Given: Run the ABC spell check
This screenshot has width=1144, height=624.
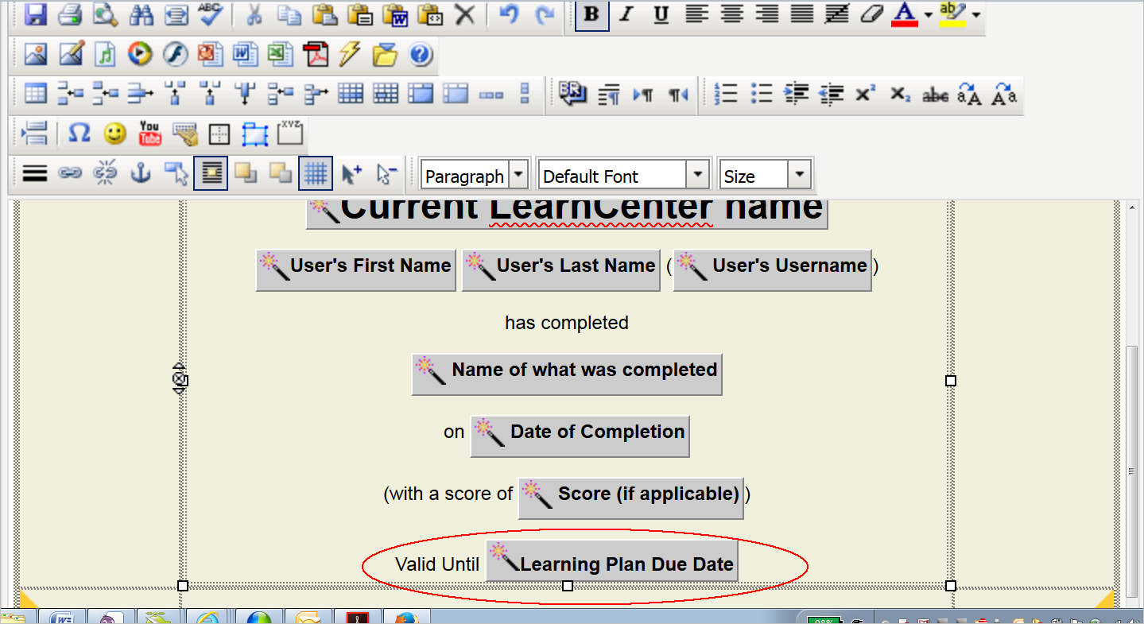Looking at the screenshot, I should pyautogui.click(x=211, y=14).
